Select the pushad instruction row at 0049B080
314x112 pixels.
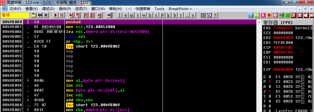click(x=128, y=22)
